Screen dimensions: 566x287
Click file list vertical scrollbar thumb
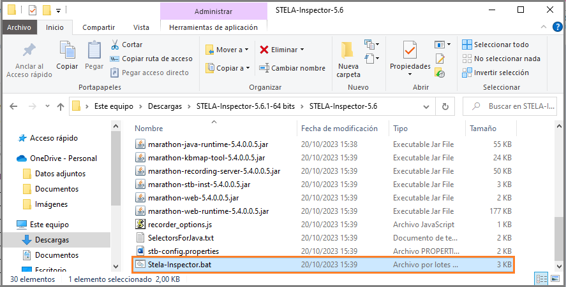559,239
